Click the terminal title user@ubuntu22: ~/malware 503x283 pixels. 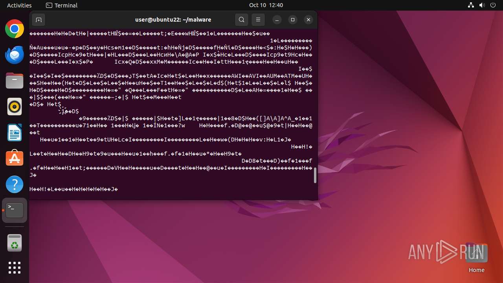click(173, 20)
